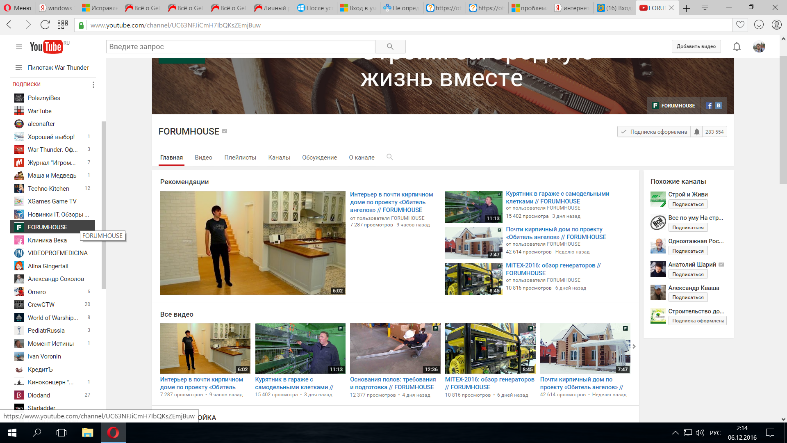Image resolution: width=787 pixels, height=443 pixels.
Task: Open Плейлисты channel tab
Action: pyautogui.click(x=240, y=158)
